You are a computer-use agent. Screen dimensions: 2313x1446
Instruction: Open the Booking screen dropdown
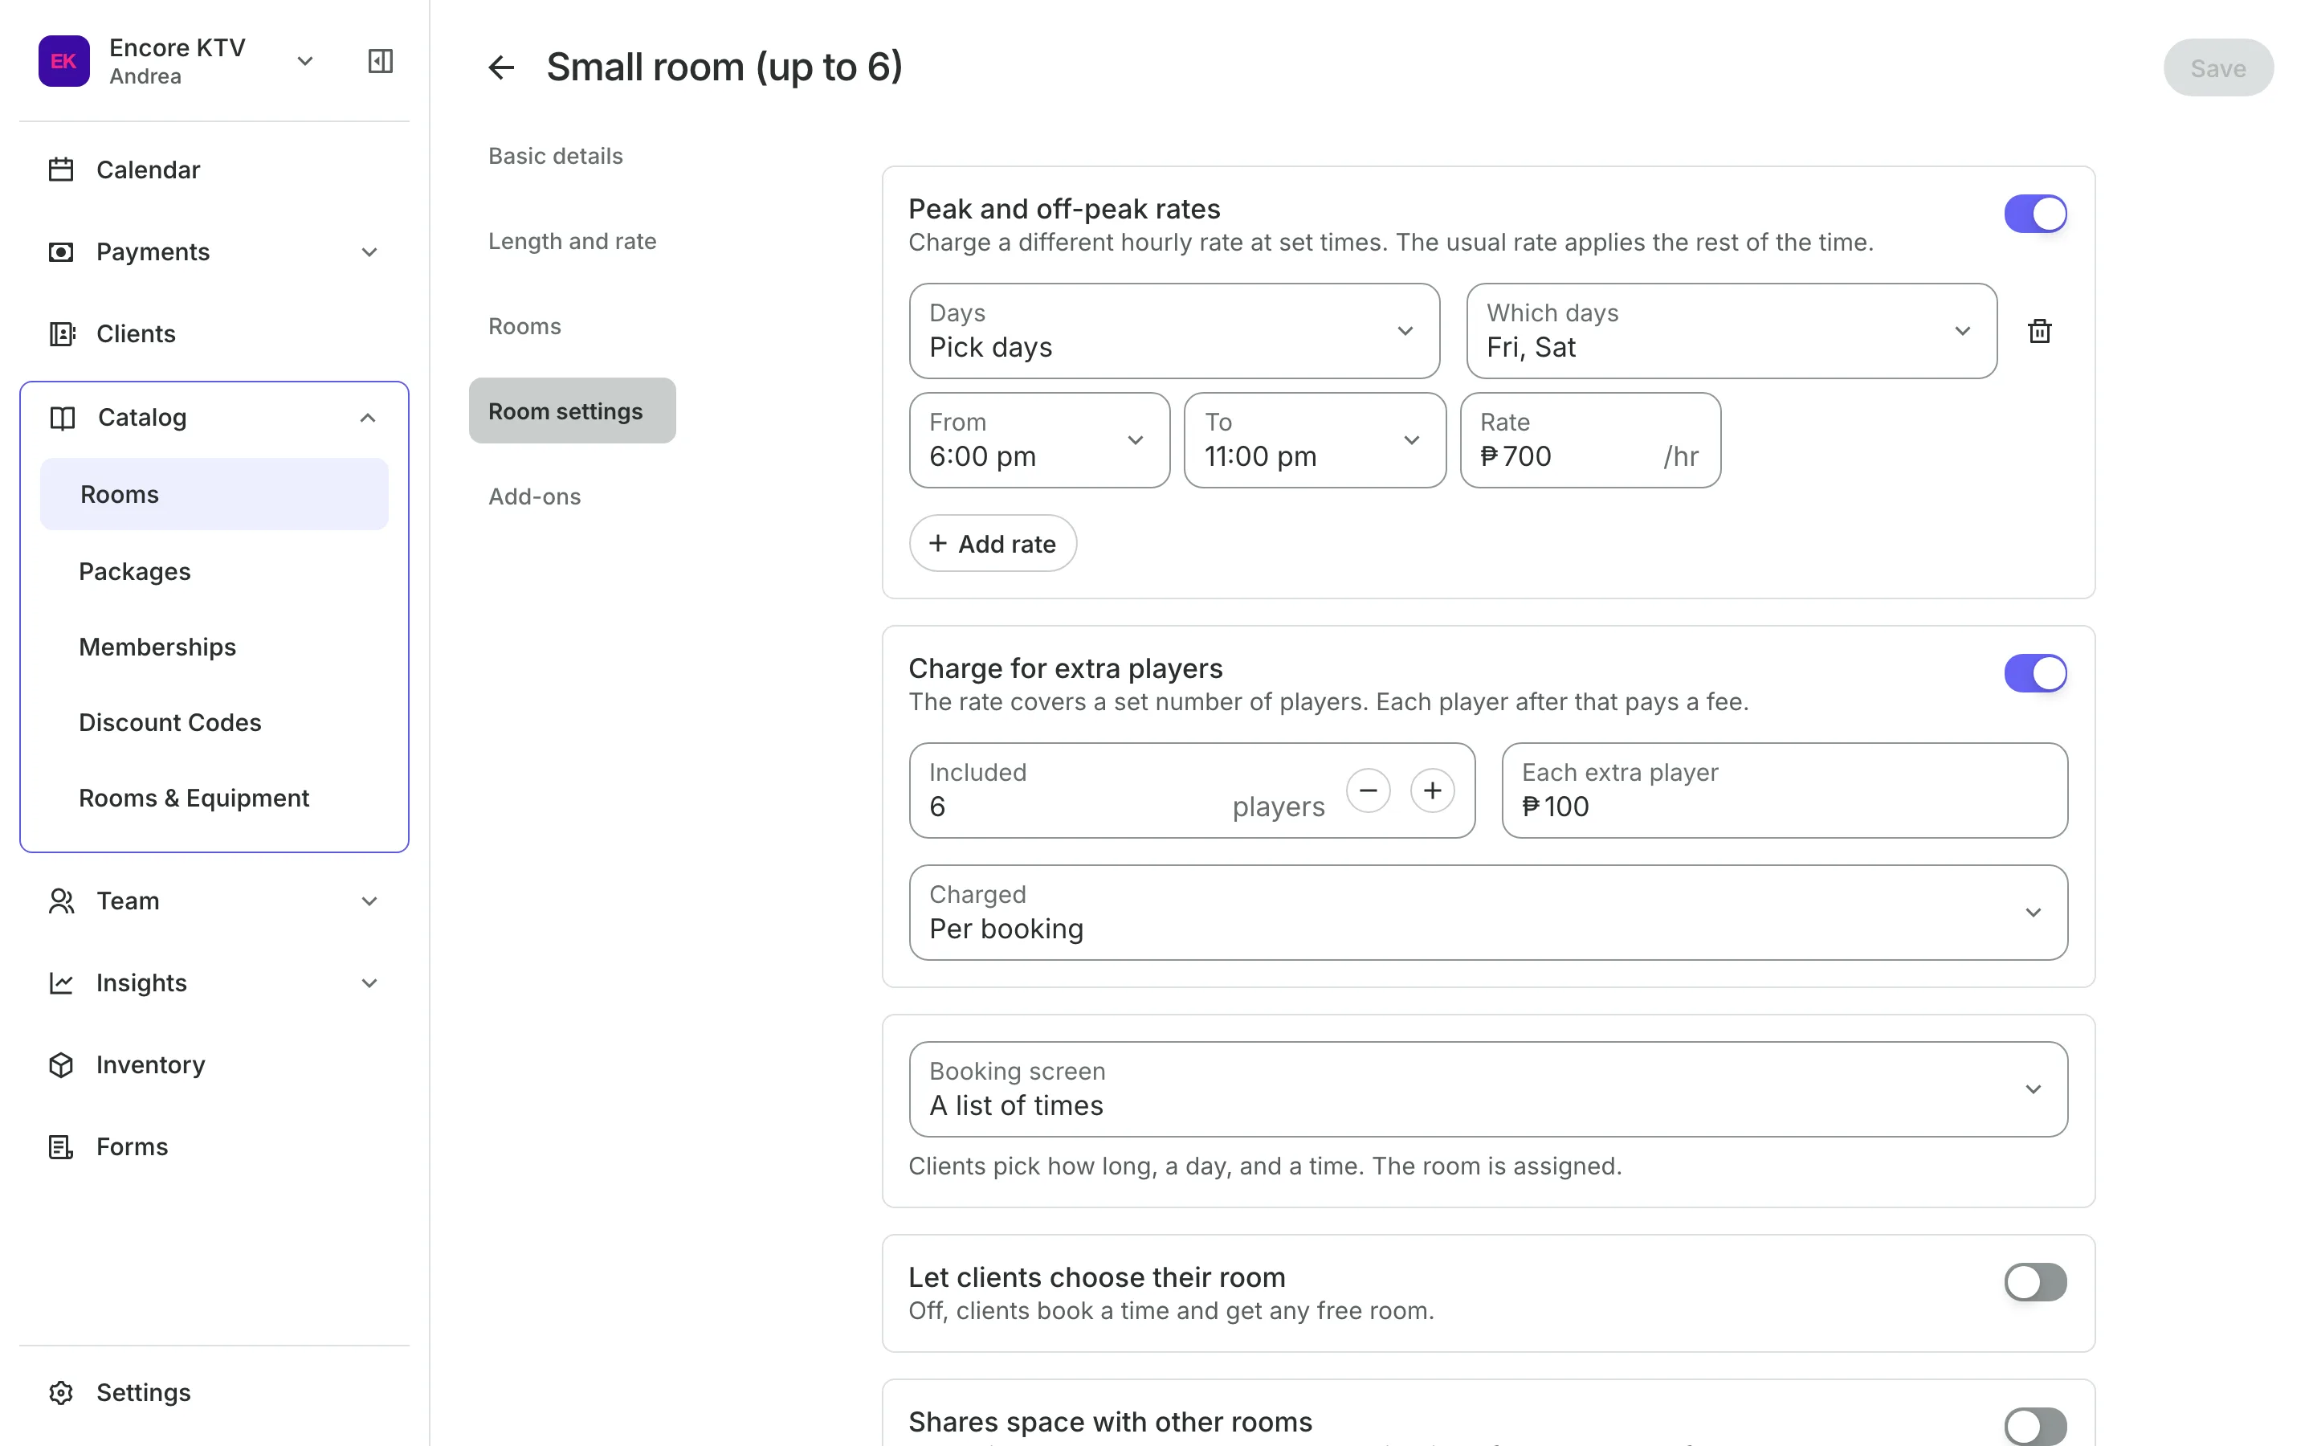pyautogui.click(x=1488, y=1089)
